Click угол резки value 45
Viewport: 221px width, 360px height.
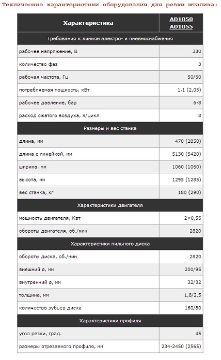[x=198, y=334]
